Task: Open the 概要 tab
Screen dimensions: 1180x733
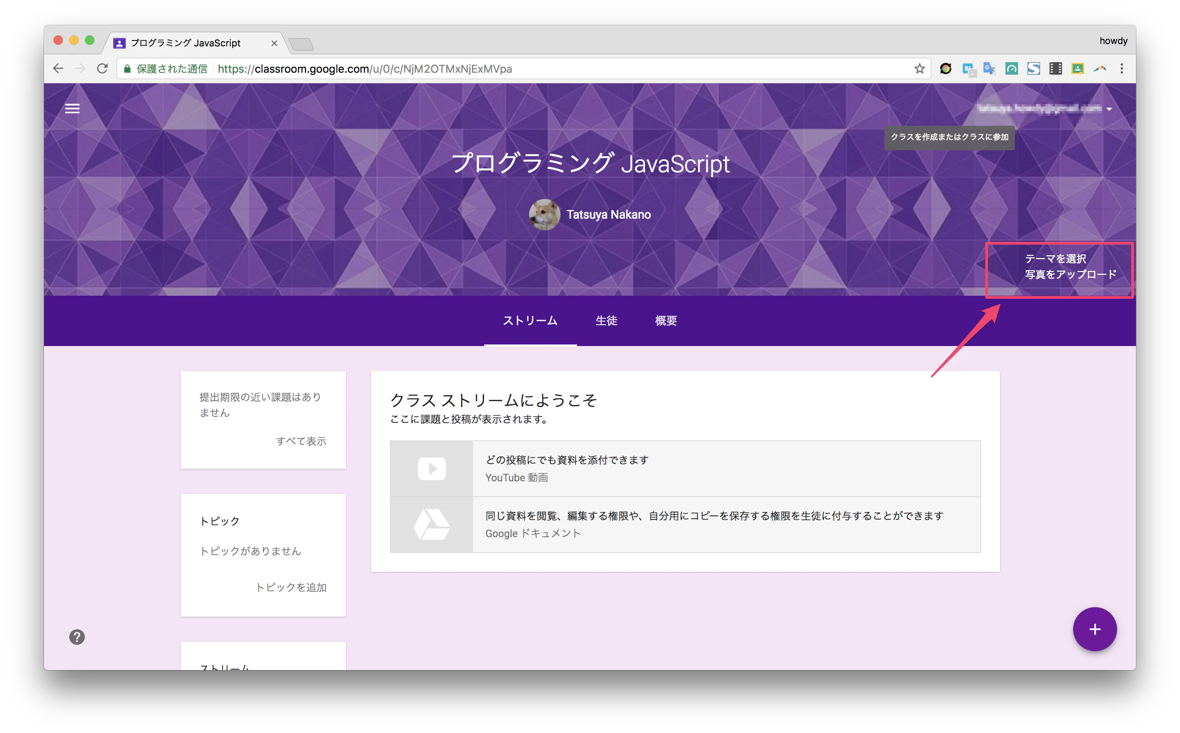Action: (x=666, y=320)
